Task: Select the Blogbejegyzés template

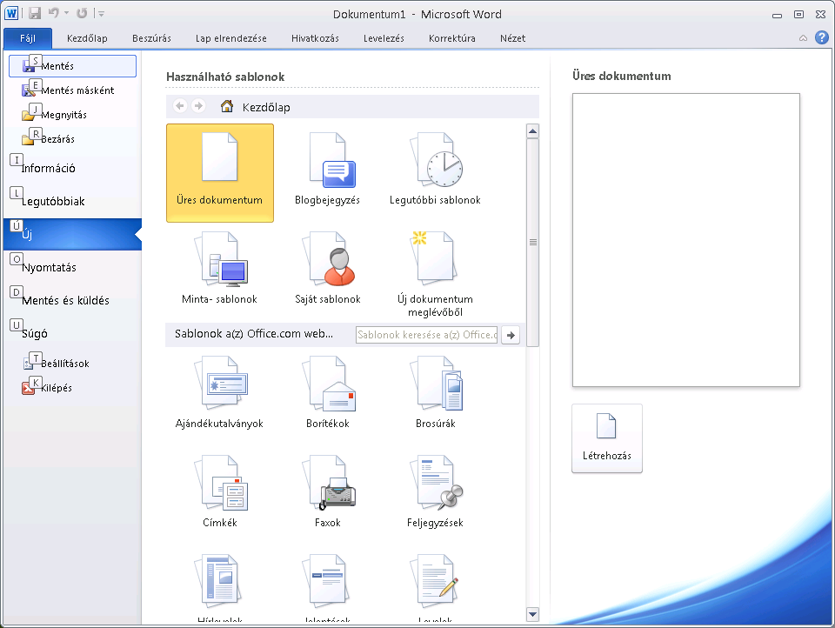Action: 328,173
